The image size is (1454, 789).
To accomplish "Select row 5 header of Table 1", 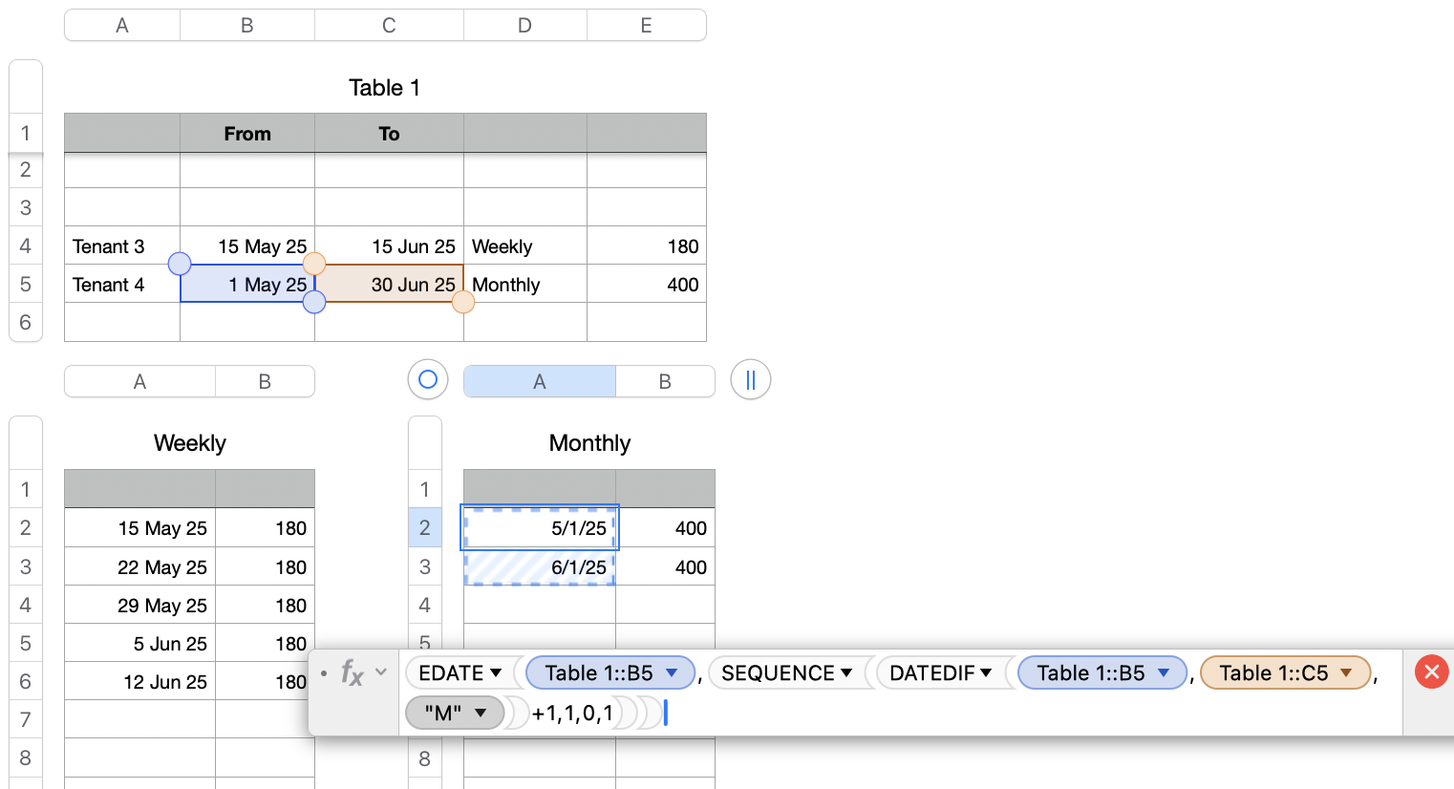I will 26,285.
